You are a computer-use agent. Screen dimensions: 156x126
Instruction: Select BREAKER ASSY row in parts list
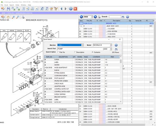(116, 23)
